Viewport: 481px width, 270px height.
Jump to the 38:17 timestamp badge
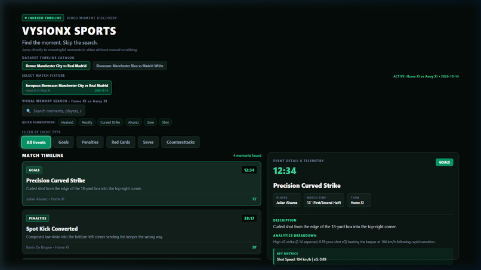pyautogui.click(x=249, y=219)
